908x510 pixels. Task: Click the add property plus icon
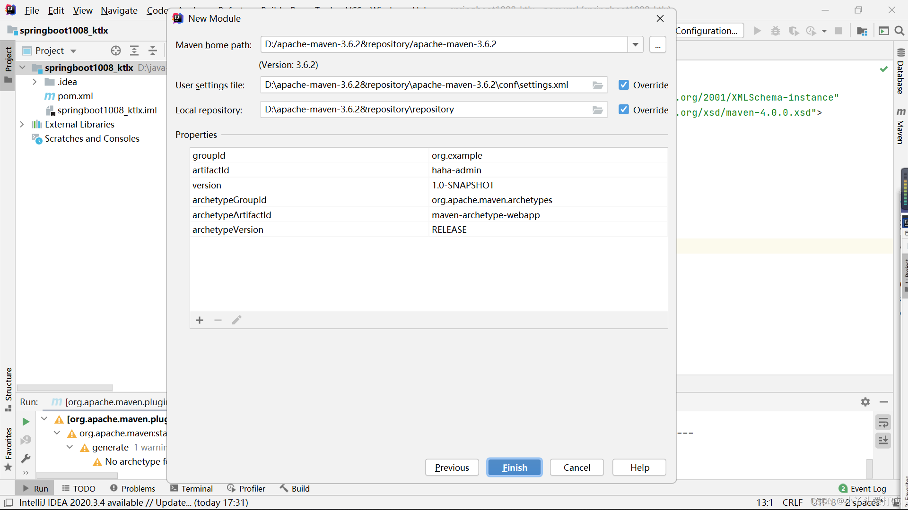[x=199, y=319]
